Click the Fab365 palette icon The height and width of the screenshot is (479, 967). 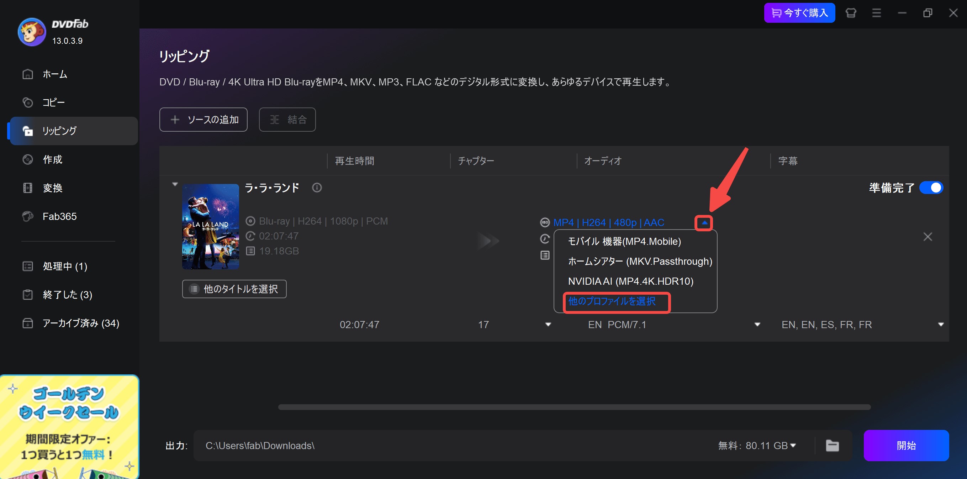[28, 217]
